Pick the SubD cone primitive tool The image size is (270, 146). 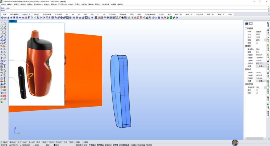pyautogui.click(x=8, y=18)
